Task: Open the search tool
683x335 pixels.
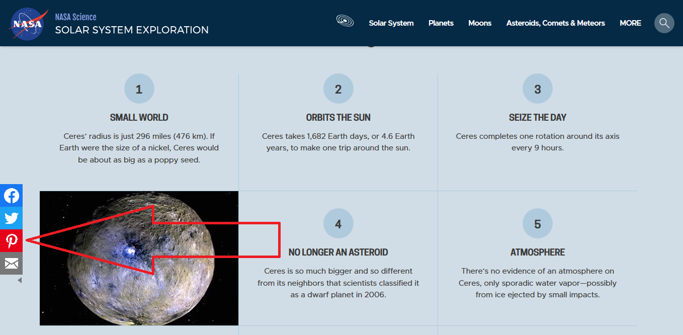Action: coord(664,23)
